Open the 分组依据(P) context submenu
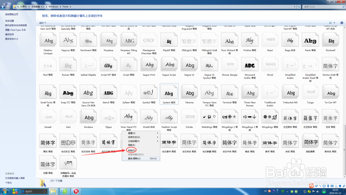346x195 pixels. pyautogui.click(x=141, y=141)
